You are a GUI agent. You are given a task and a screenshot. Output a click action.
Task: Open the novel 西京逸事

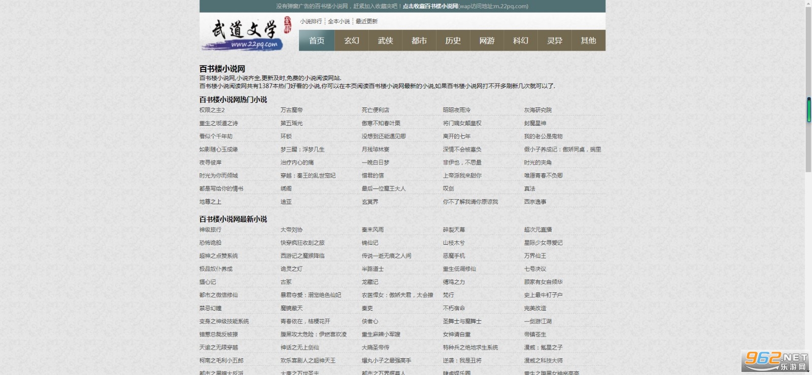[535, 202]
